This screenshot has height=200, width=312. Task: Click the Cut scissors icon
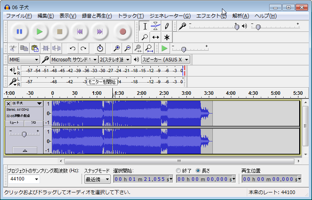(x=13, y=48)
